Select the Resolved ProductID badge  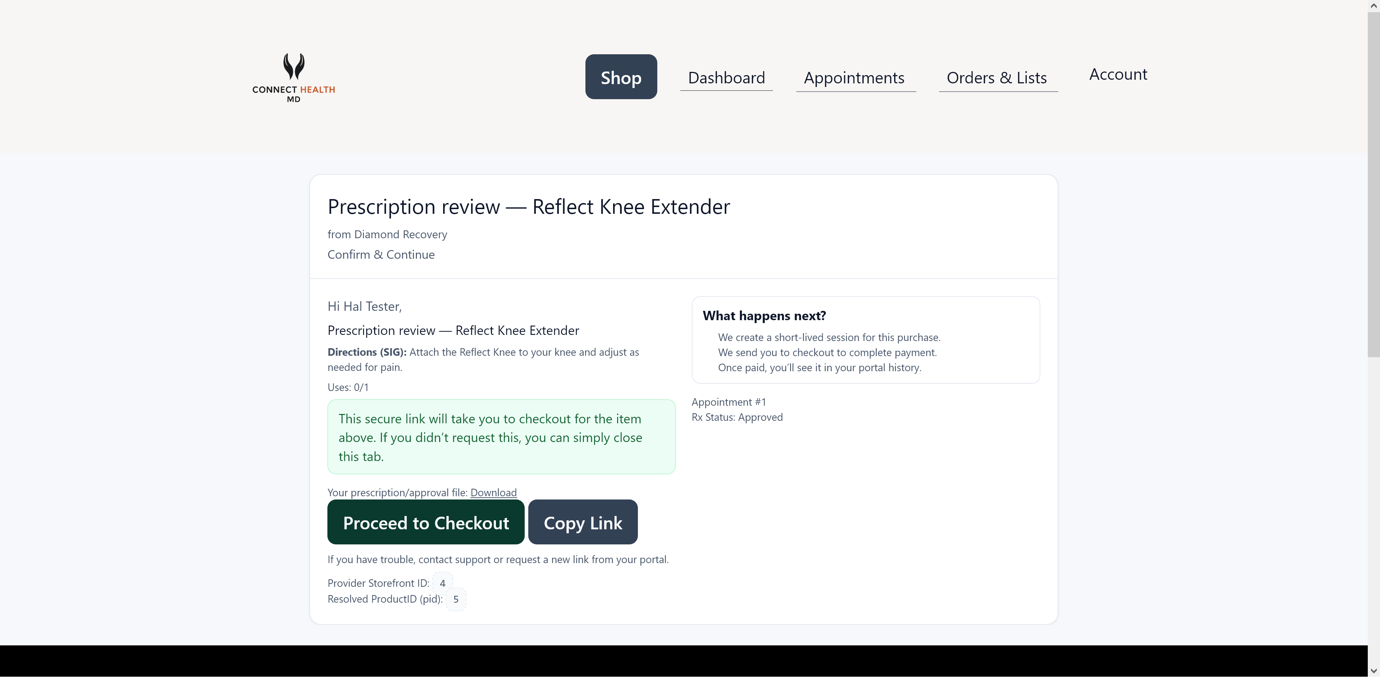coord(455,600)
